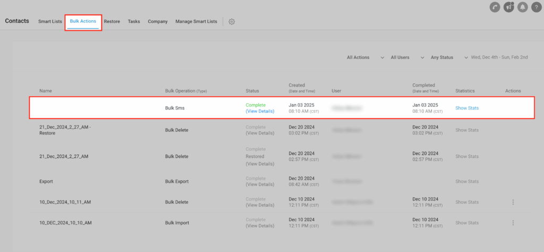Image resolution: width=544 pixels, height=252 pixels.
Task: Open three-dot menu for 10_DEC_2024_10_10_AM row
Action: pos(513,223)
